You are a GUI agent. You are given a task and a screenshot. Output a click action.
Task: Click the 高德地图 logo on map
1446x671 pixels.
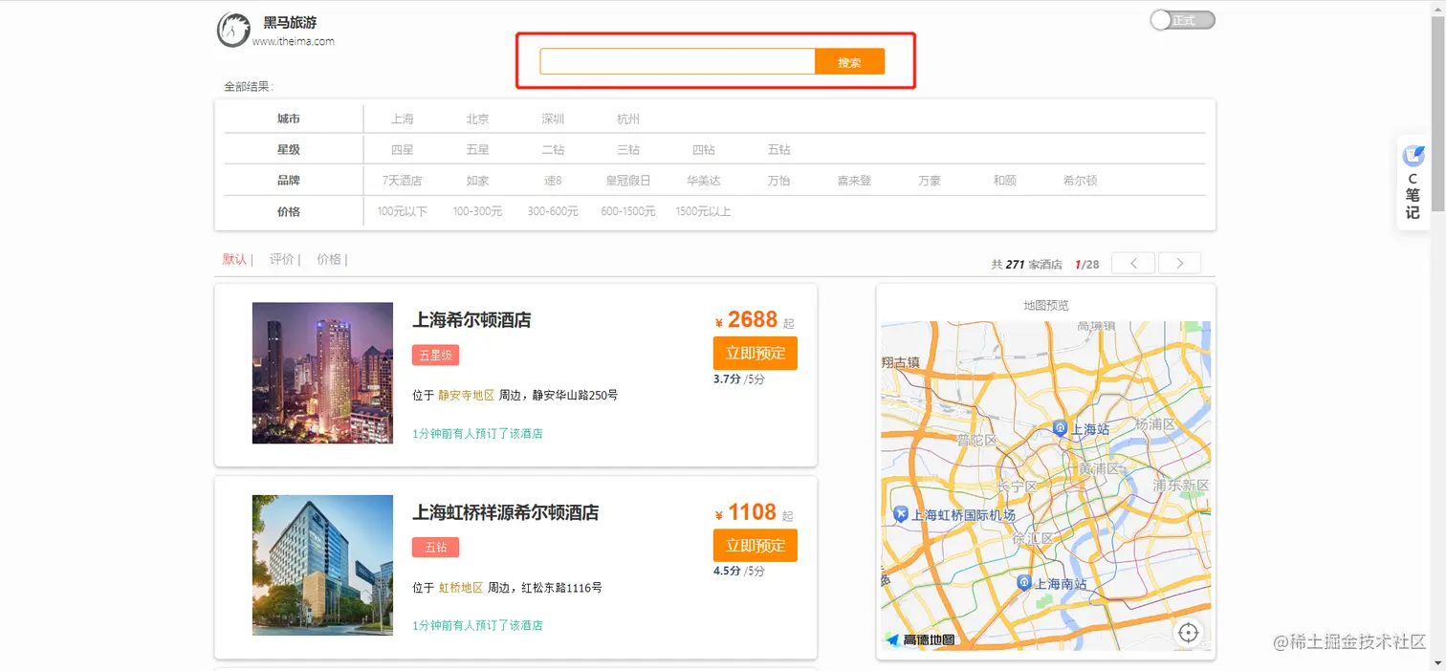coord(919,639)
